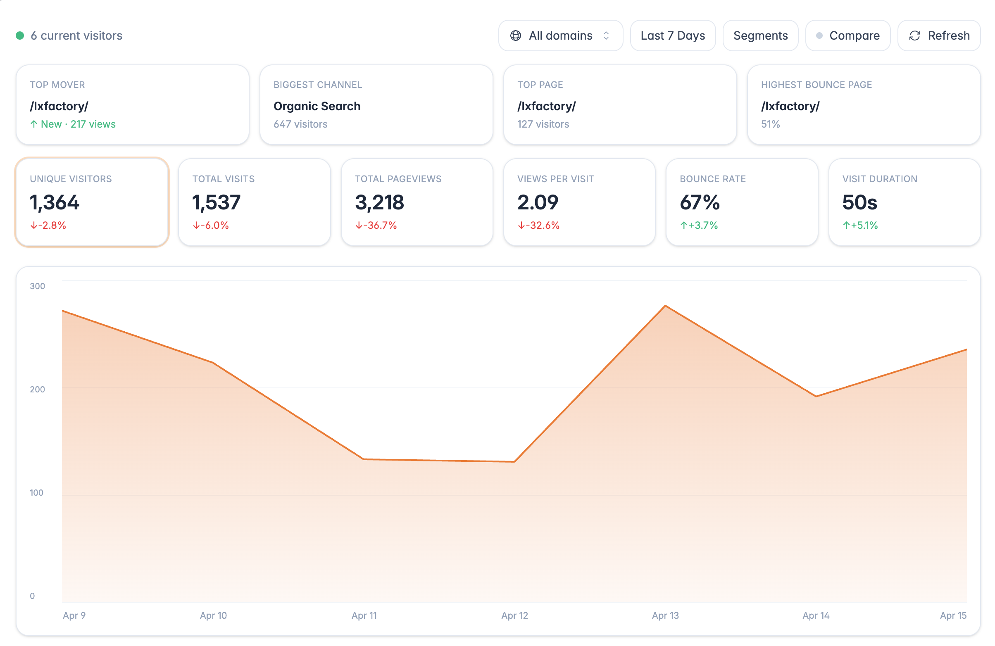Click the -2.8% change under Unique Visitors
The height and width of the screenshot is (646, 995).
click(48, 225)
